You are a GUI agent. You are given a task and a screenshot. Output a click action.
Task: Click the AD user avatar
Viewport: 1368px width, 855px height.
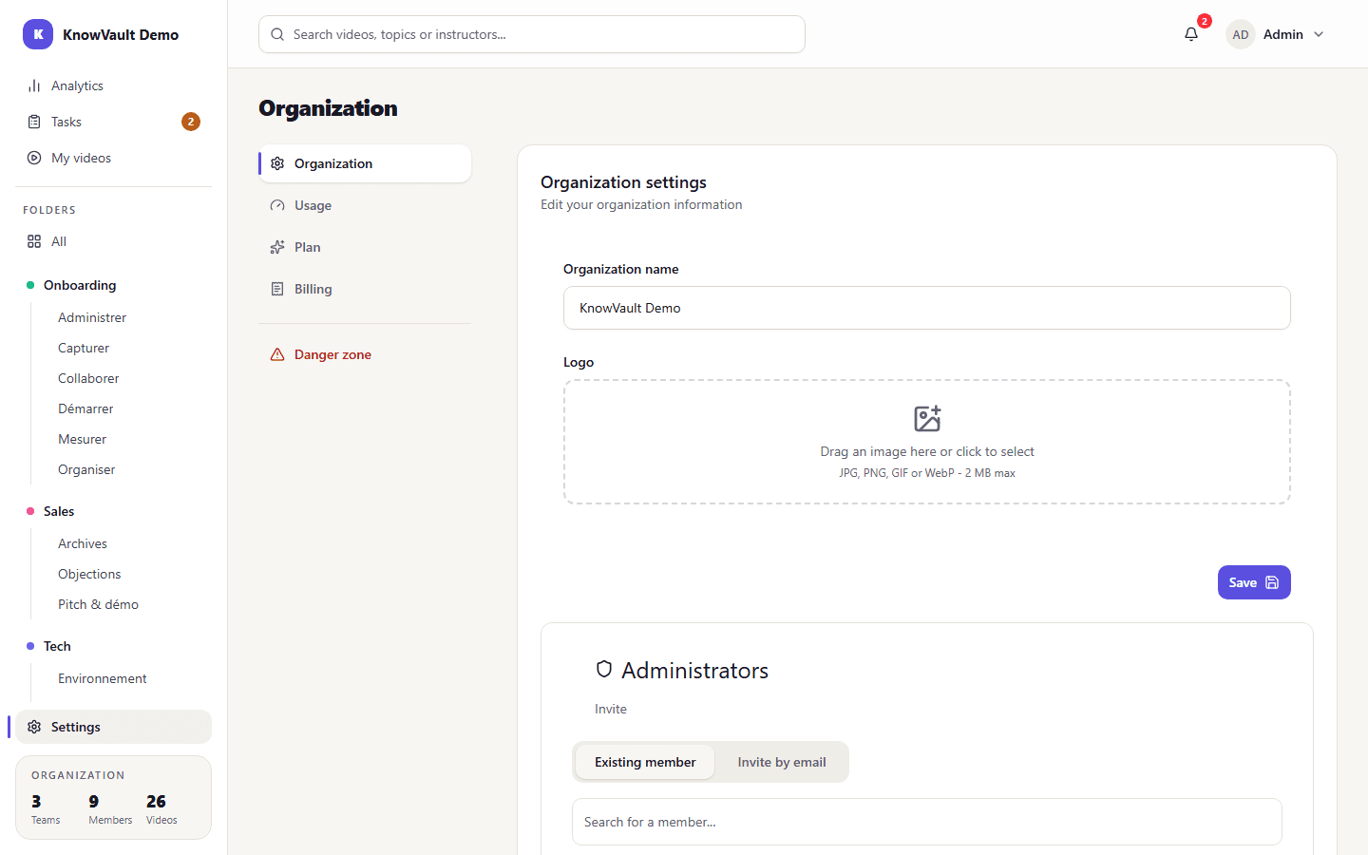tap(1241, 34)
